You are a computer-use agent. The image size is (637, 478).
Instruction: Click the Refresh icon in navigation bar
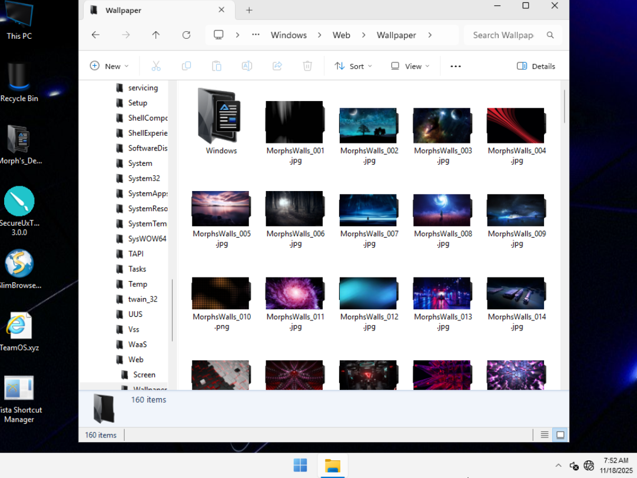pos(186,35)
